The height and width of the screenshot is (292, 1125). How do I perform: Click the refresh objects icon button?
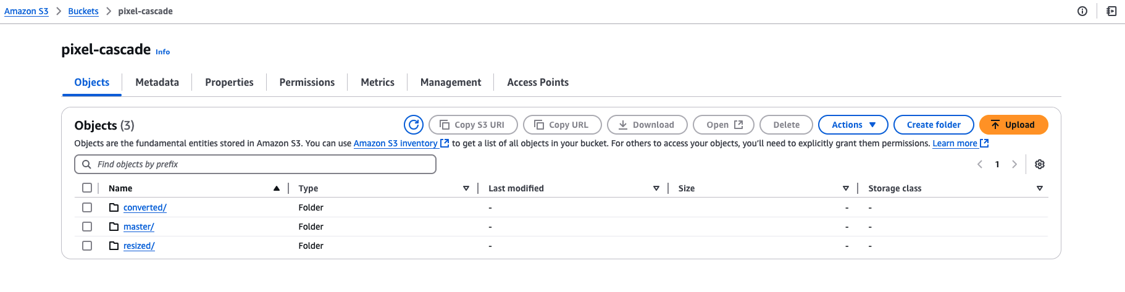pyautogui.click(x=414, y=125)
